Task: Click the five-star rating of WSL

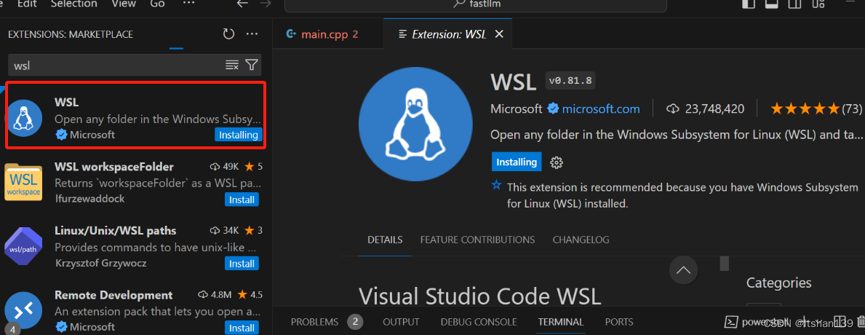Action: (x=805, y=109)
